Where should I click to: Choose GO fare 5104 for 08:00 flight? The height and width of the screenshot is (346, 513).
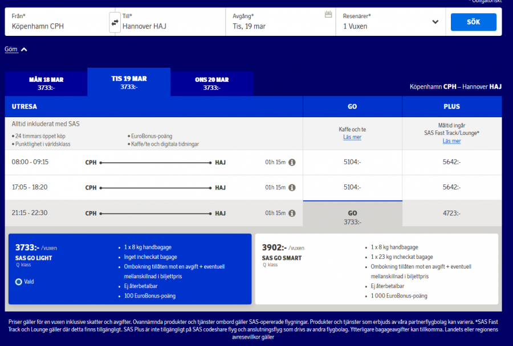coord(352,162)
